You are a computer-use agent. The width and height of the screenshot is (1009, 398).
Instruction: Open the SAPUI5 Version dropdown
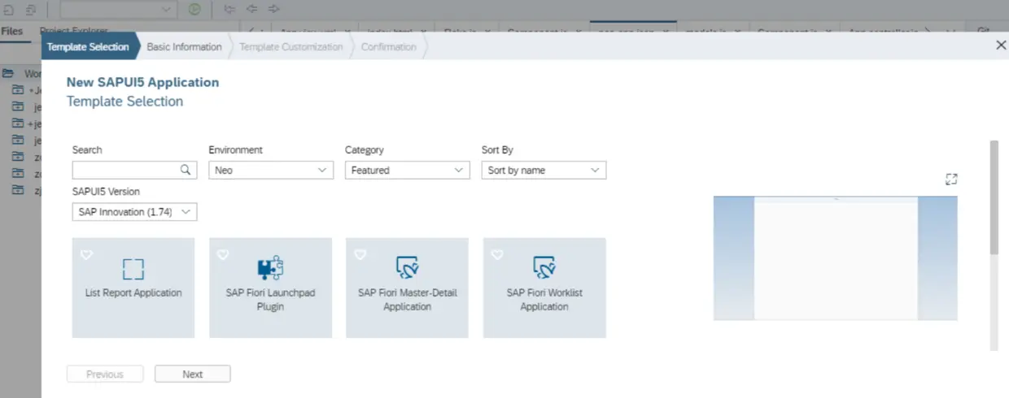[134, 211]
